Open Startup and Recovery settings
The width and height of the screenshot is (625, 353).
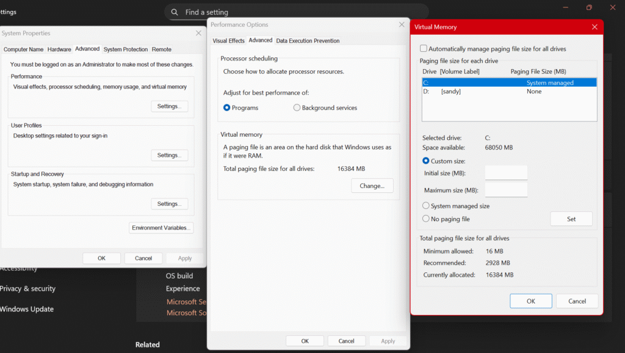pyautogui.click(x=169, y=203)
